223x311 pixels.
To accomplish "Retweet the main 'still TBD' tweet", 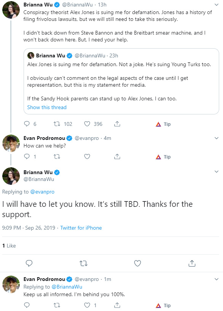I will [x=83, y=263].
